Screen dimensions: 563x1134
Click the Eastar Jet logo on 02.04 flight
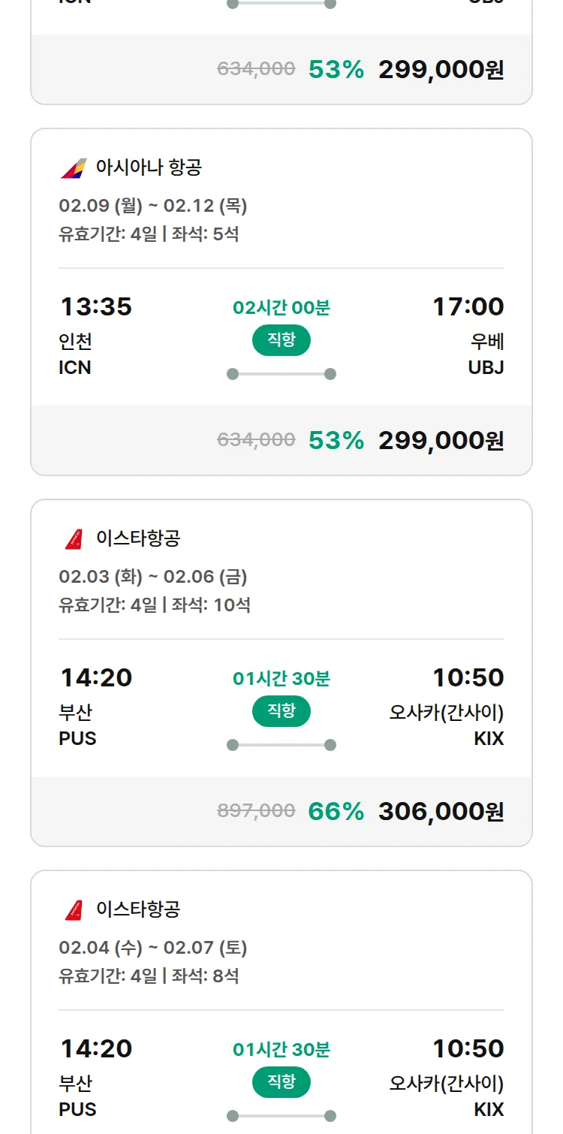point(74,909)
